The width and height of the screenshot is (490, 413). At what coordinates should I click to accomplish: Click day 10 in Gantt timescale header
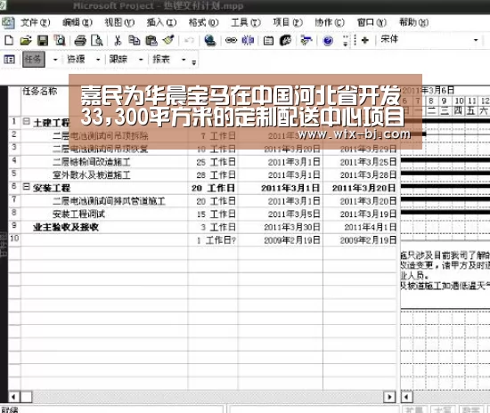459,101
